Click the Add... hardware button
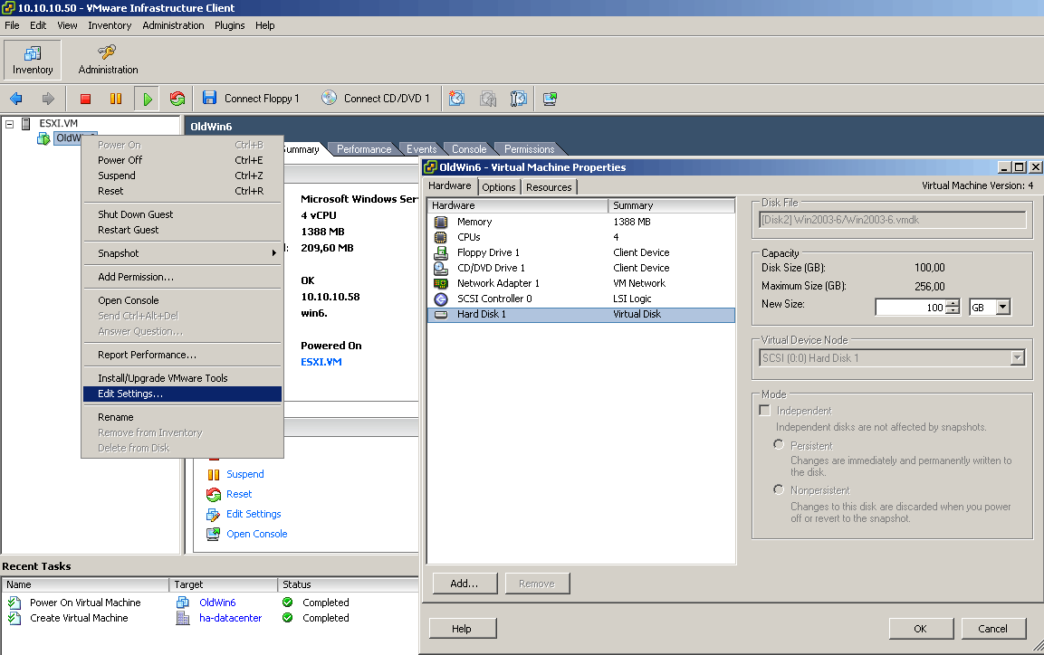Image resolution: width=1044 pixels, height=655 pixels. point(465,584)
